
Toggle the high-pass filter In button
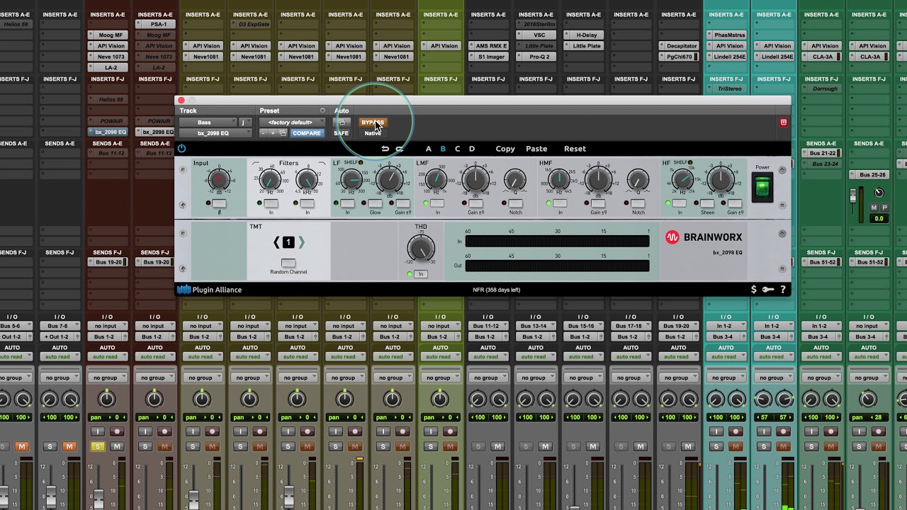271,204
